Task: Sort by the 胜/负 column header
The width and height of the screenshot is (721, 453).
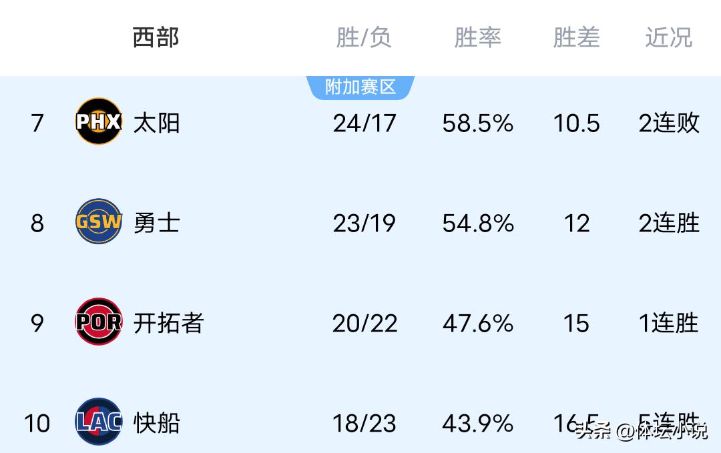Action: (363, 37)
